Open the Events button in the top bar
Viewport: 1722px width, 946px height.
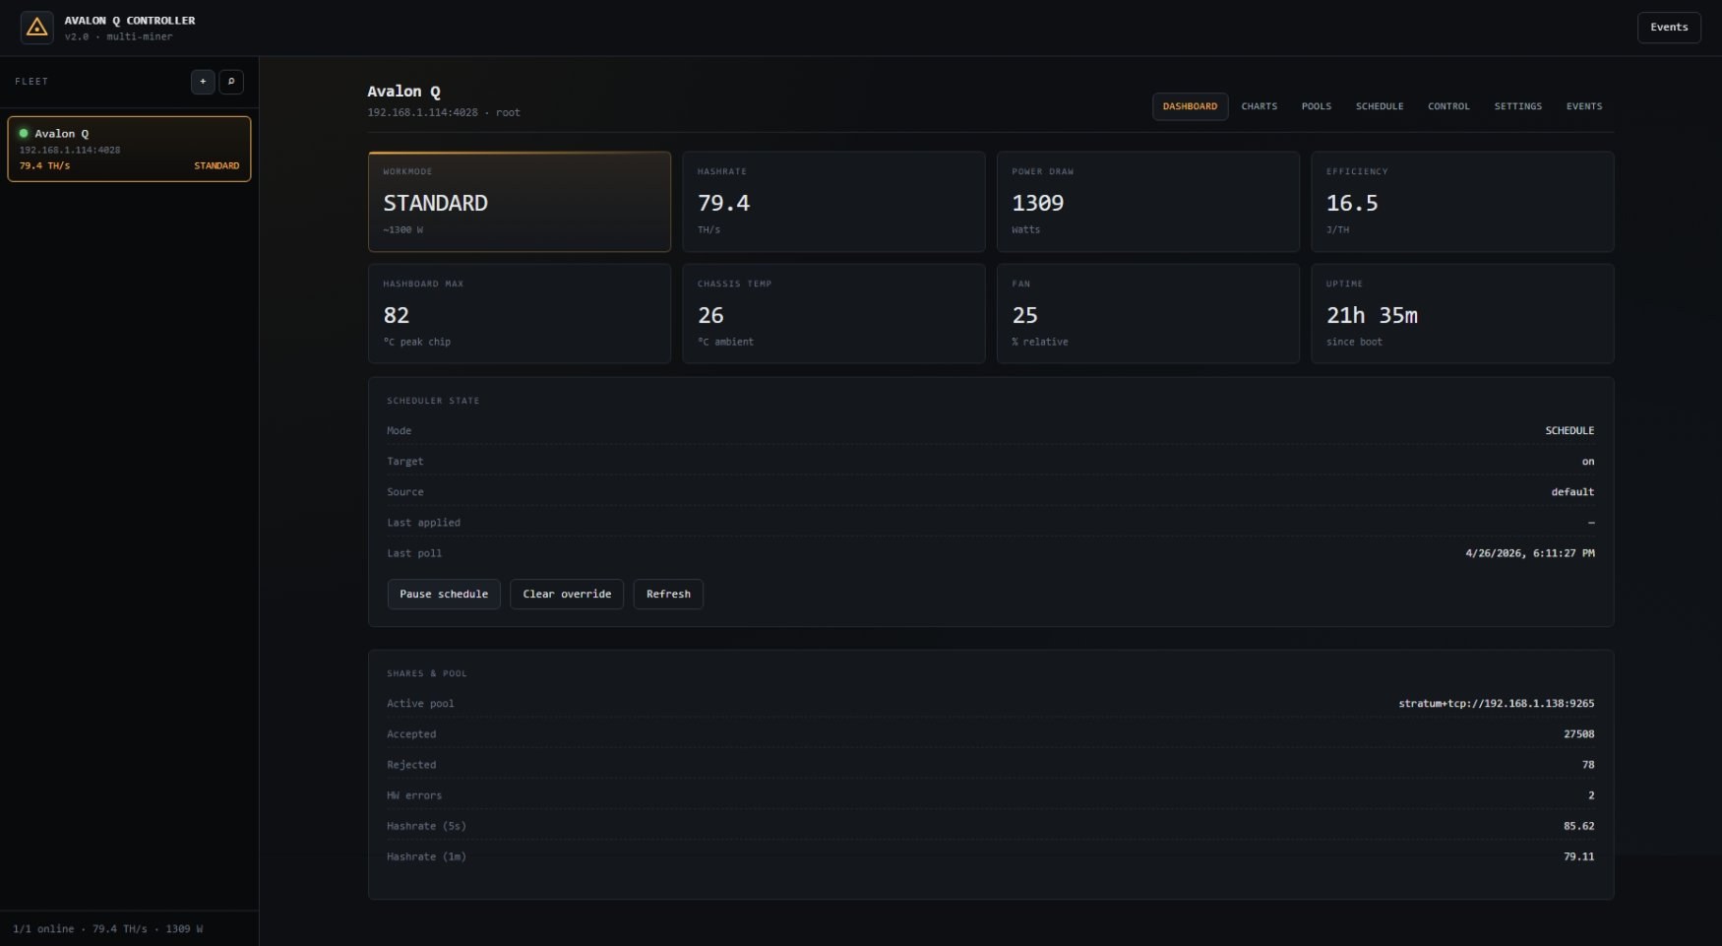(1669, 28)
